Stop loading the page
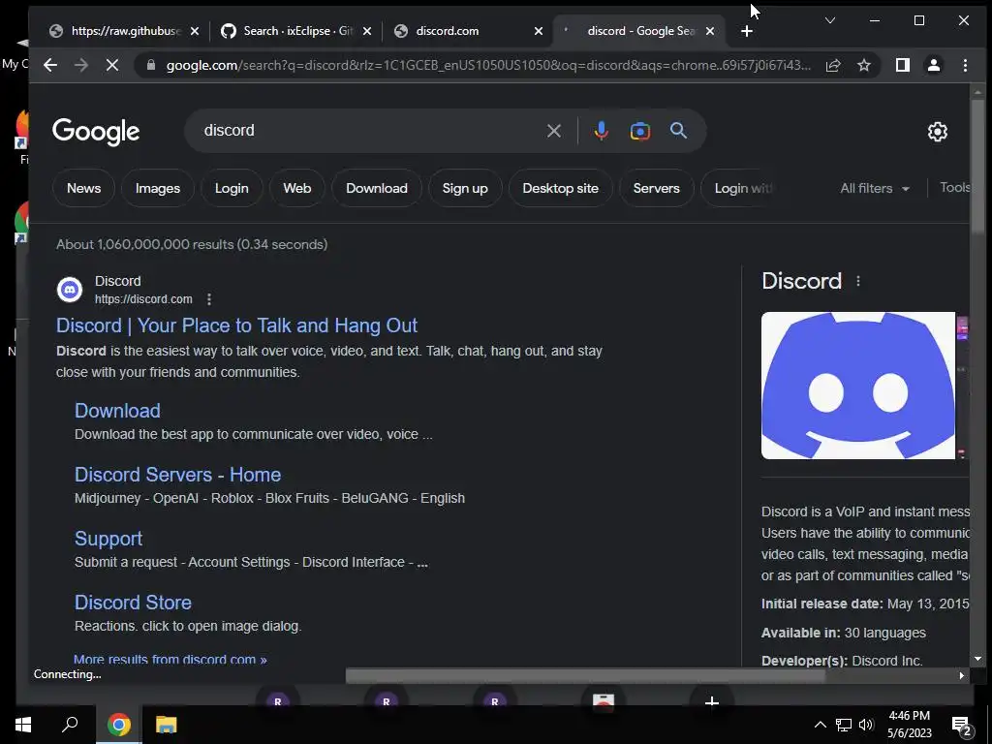Image resolution: width=992 pixels, height=744 pixels. [112, 65]
